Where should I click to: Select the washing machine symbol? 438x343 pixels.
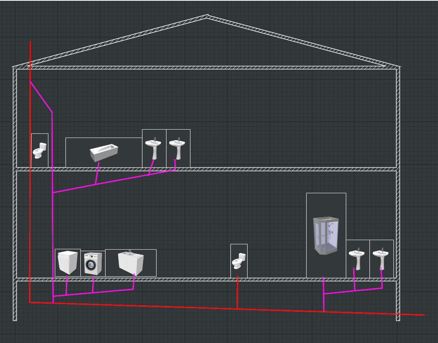point(93,263)
